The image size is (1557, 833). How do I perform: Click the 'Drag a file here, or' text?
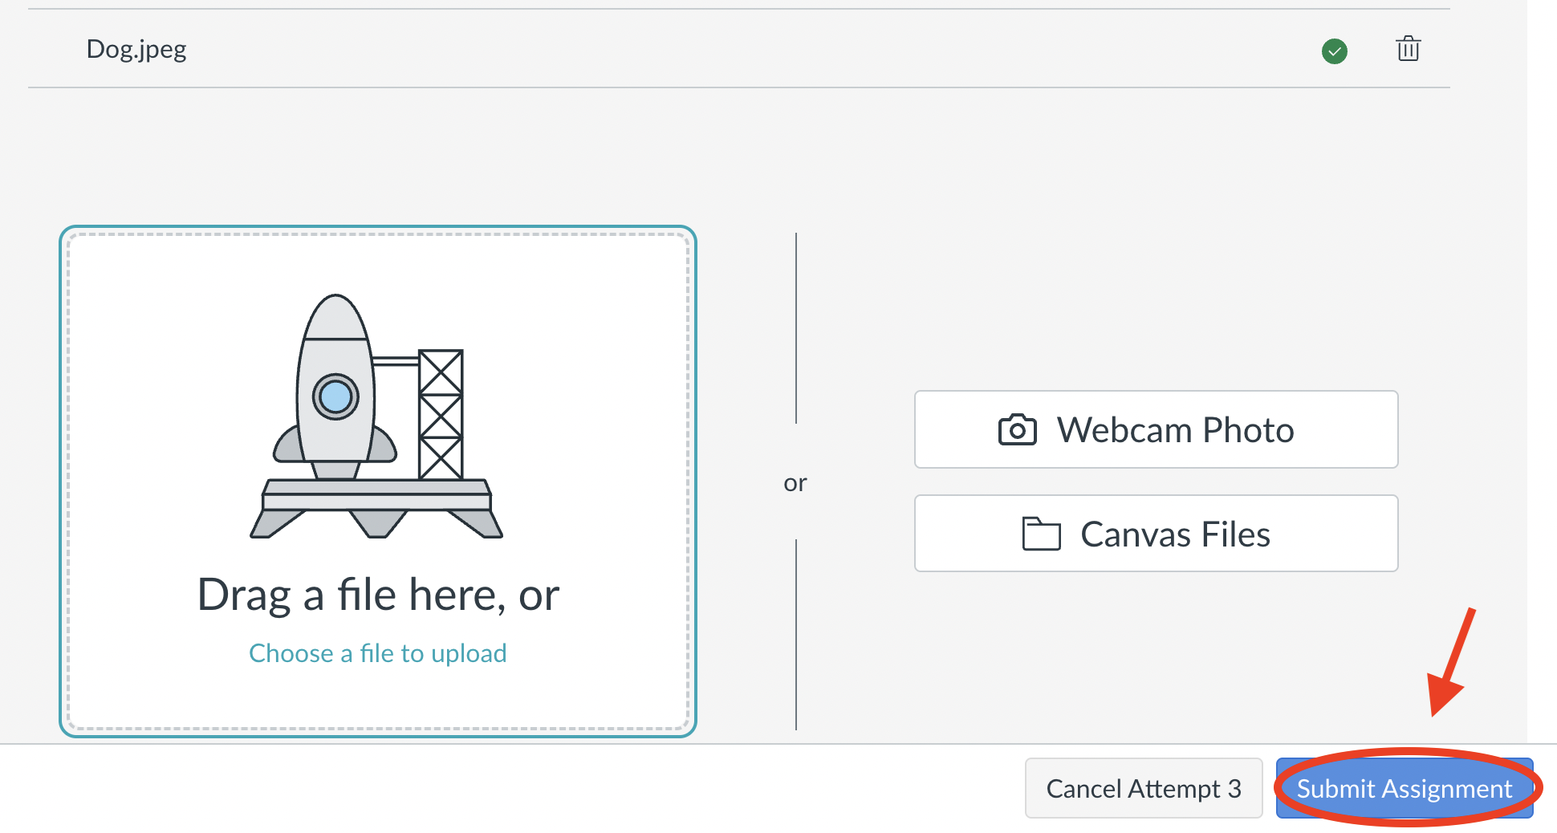378,595
